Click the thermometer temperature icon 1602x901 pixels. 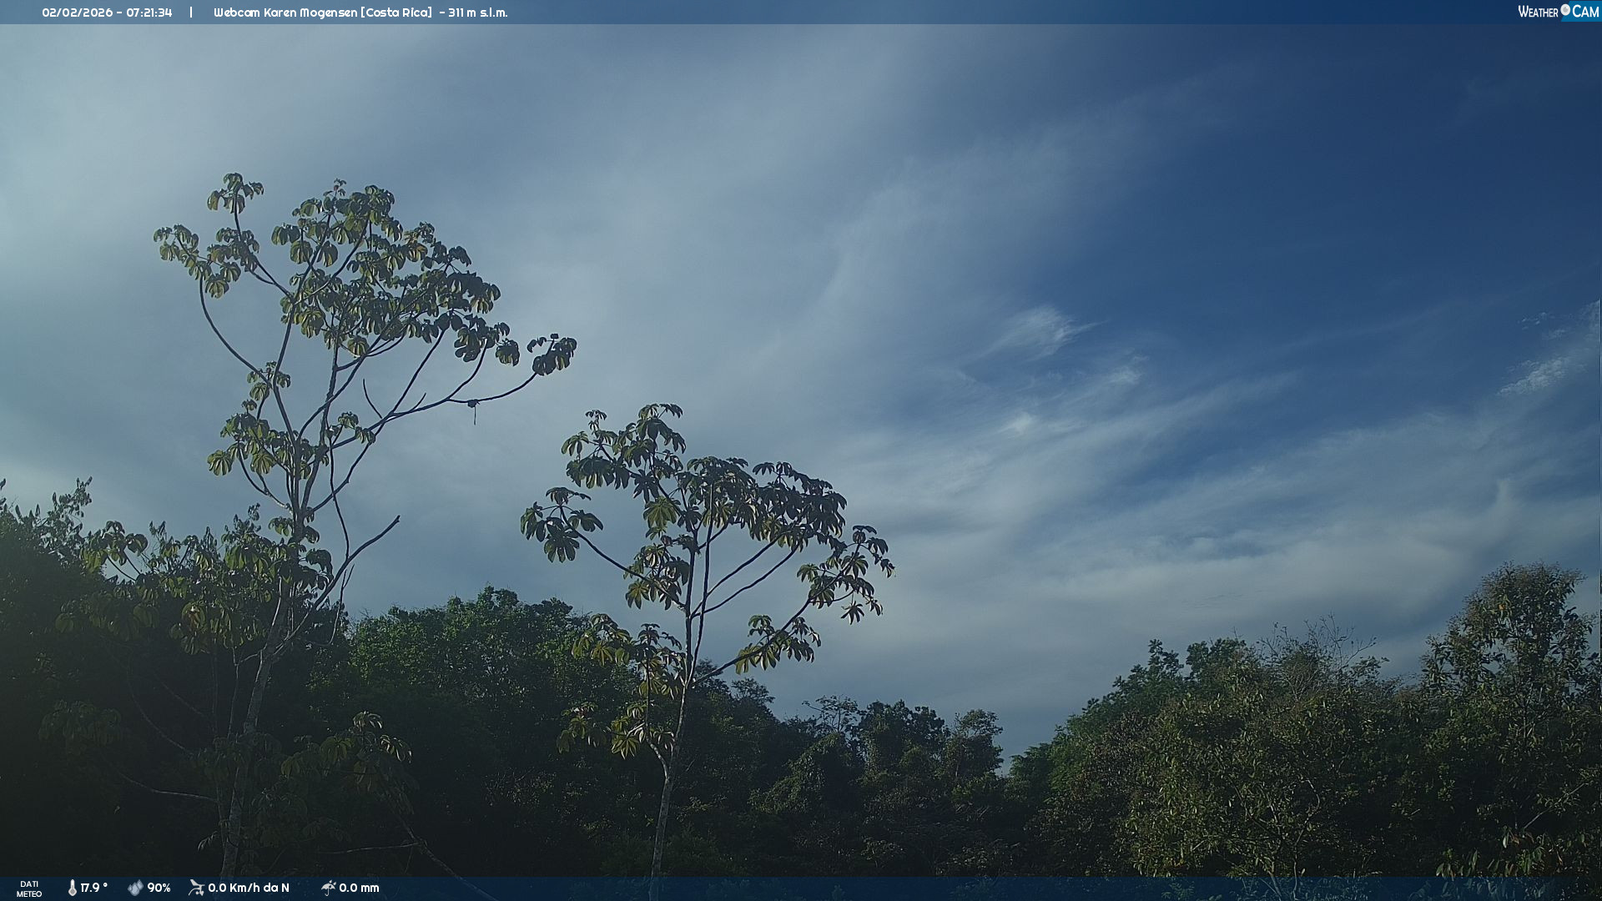(x=73, y=888)
